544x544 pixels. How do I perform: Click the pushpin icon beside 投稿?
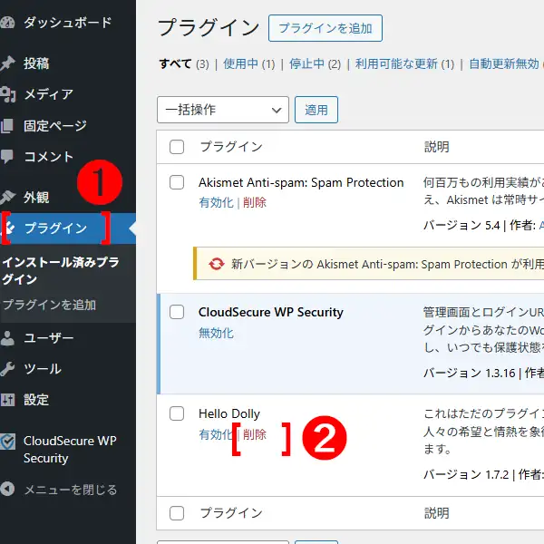tap(7, 63)
